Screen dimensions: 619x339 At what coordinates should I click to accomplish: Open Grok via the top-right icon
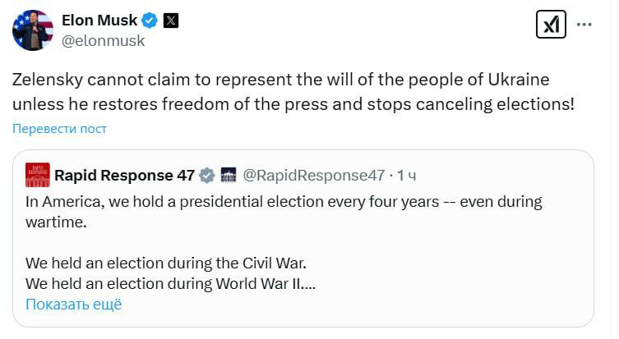(549, 24)
